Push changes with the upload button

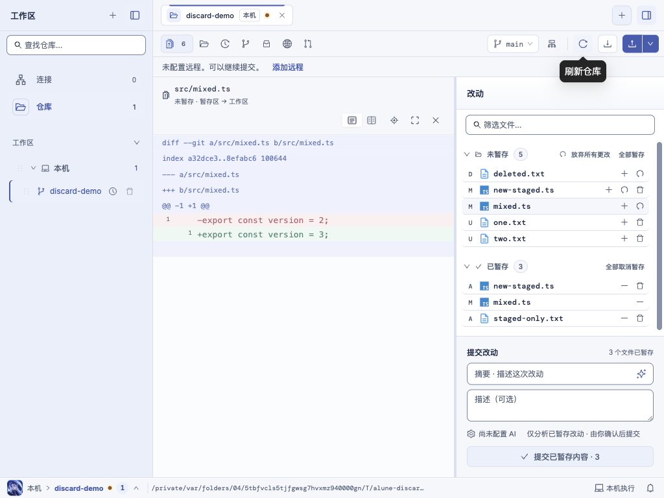632,43
